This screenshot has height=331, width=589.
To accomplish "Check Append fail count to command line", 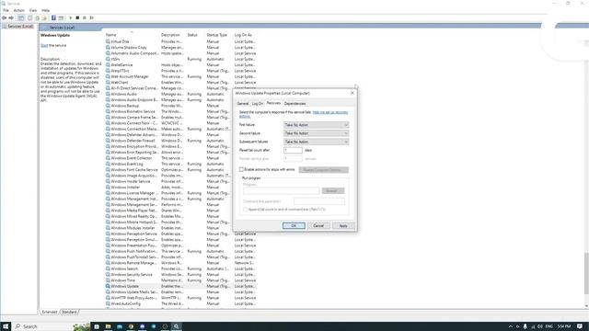I will 246,210.
